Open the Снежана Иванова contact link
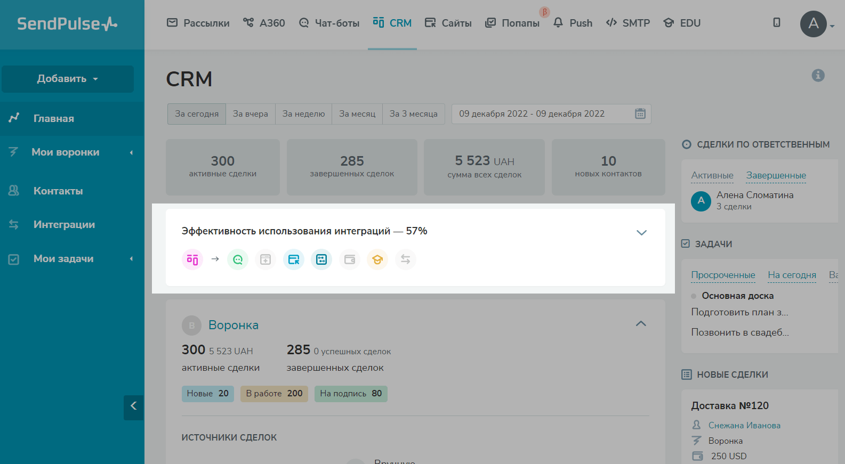The width and height of the screenshot is (845, 464). pyautogui.click(x=744, y=425)
